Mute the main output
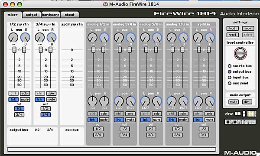Screen dimensions: 260x156 pos(234,102)
